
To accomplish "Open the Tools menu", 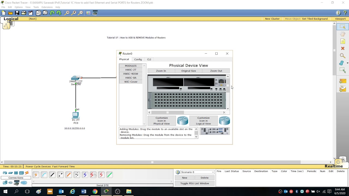I will coord(36,7).
